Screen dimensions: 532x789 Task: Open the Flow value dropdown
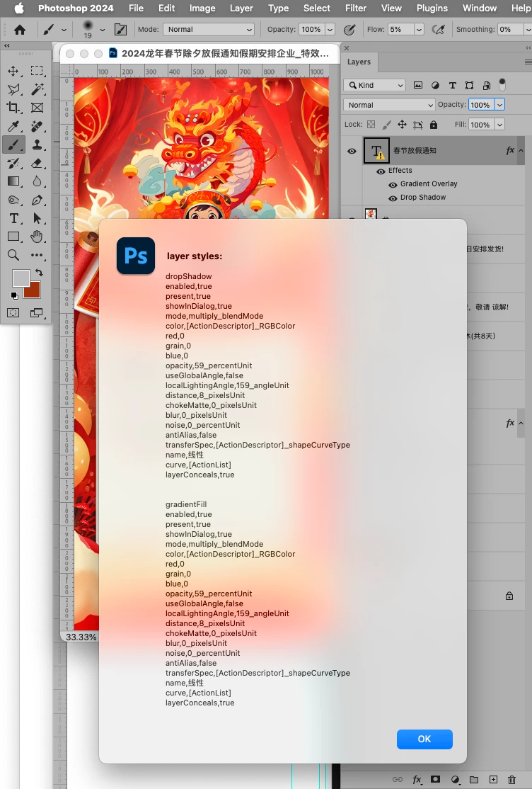pyautogui.click(x=419, y=30)
